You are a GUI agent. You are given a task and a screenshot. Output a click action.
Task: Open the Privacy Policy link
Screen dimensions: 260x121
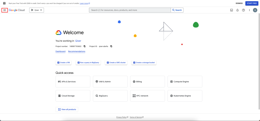pyautogui.click(x=122, y=117)
